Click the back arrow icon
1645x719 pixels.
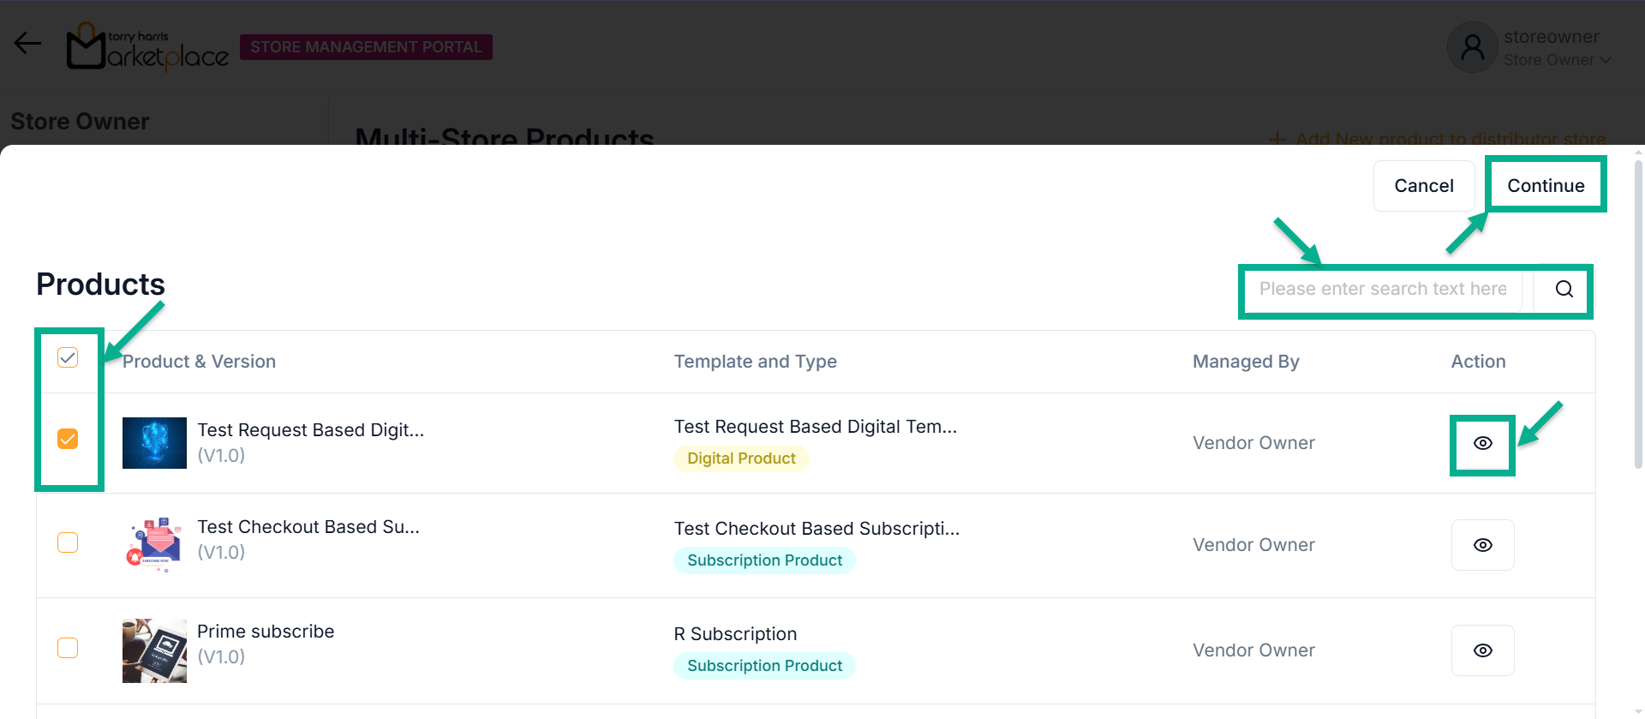(27, 43)
